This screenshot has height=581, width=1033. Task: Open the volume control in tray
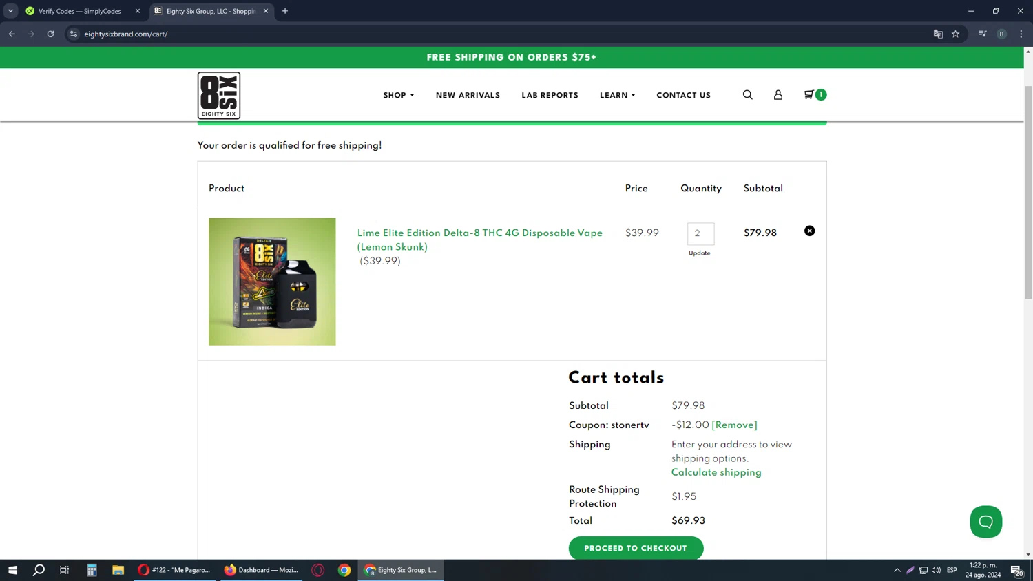click(936, 570)
